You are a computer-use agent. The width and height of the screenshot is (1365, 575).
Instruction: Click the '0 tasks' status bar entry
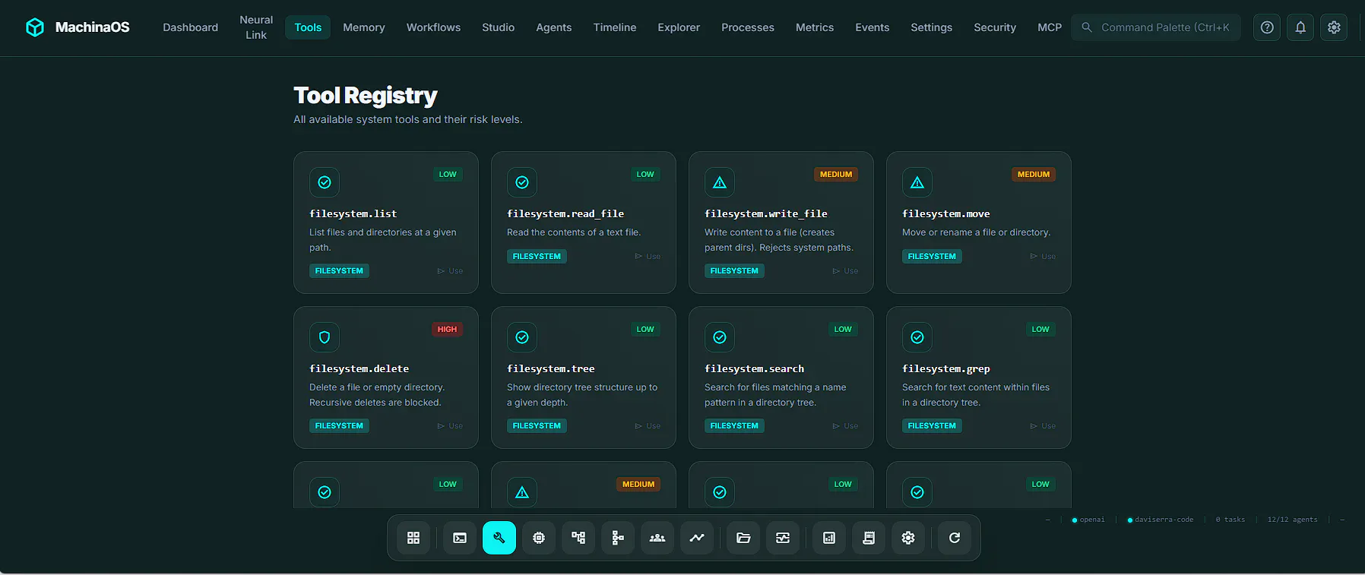pyautogui.click(x=1230, y=520)
